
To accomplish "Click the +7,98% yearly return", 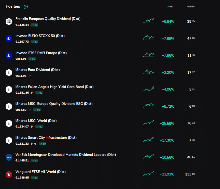I will coord(168,39).
